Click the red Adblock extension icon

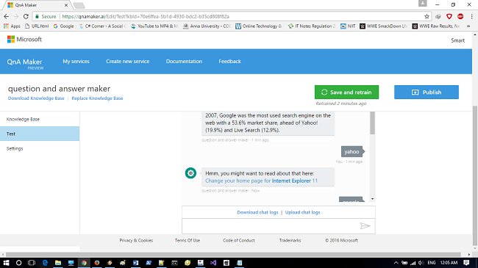(x=460, y=16)
